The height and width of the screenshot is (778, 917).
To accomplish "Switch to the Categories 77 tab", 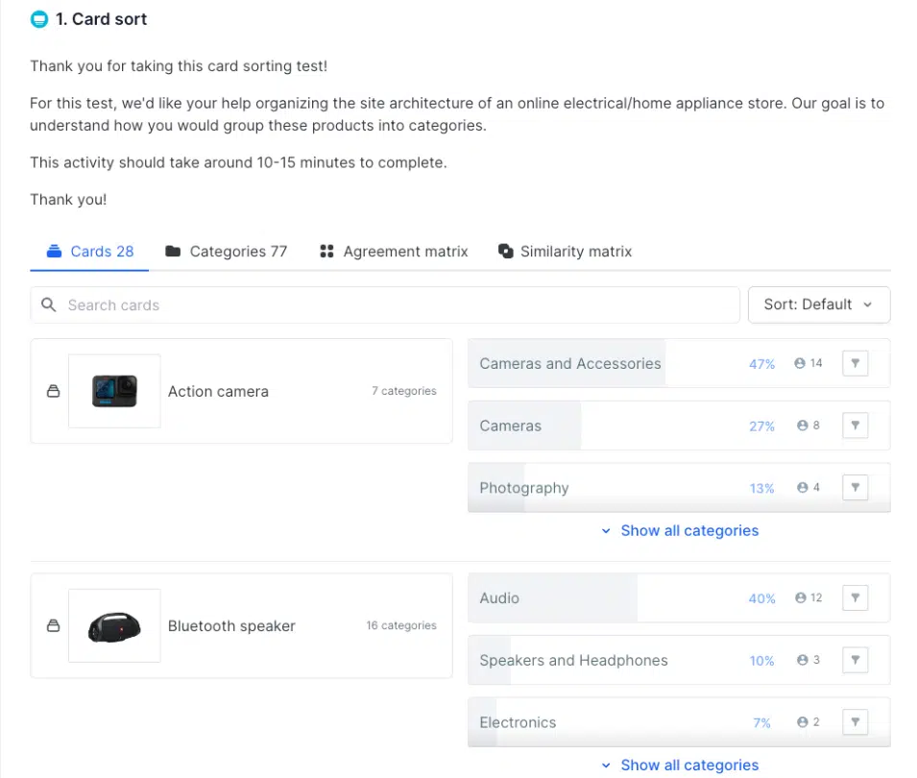I will 227,252.
